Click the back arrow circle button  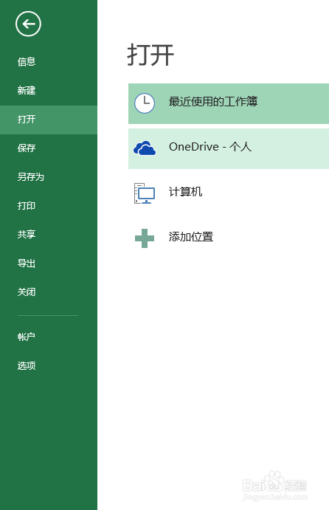(x=28, y=24)
